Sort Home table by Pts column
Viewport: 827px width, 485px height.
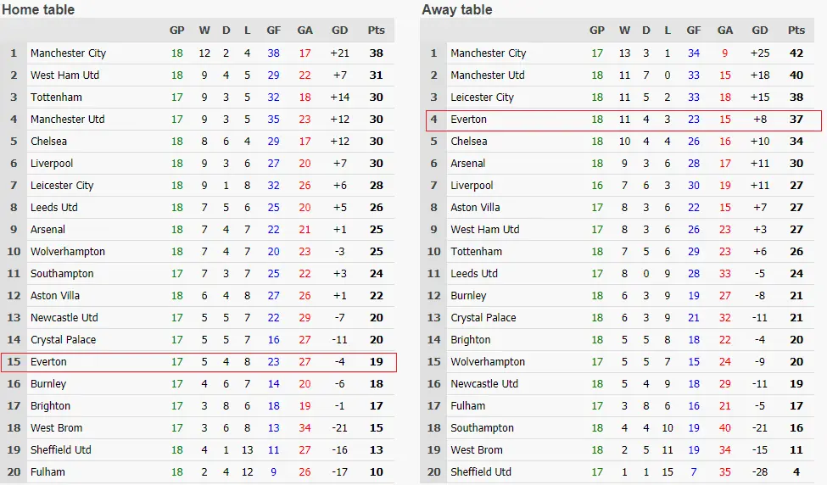[376, 31]
